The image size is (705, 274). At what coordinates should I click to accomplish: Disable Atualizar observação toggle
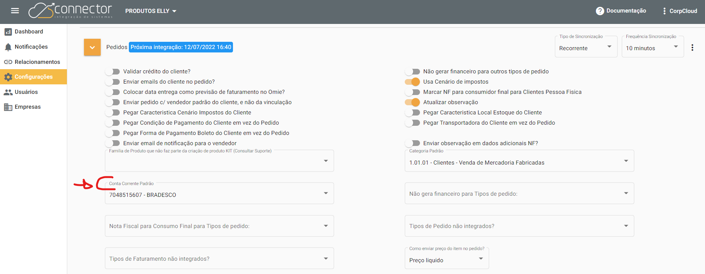pos(412,102)
